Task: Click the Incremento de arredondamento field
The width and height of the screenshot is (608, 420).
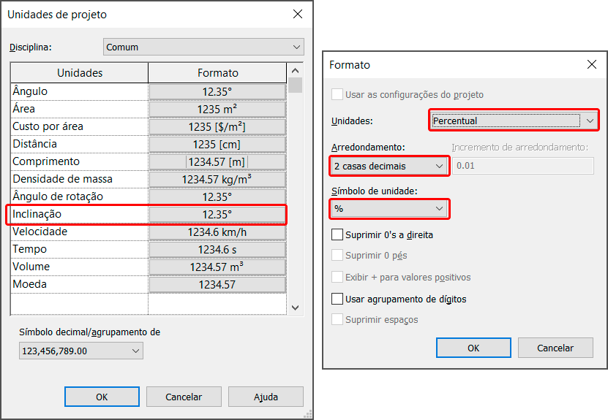Action: (522, 166)
